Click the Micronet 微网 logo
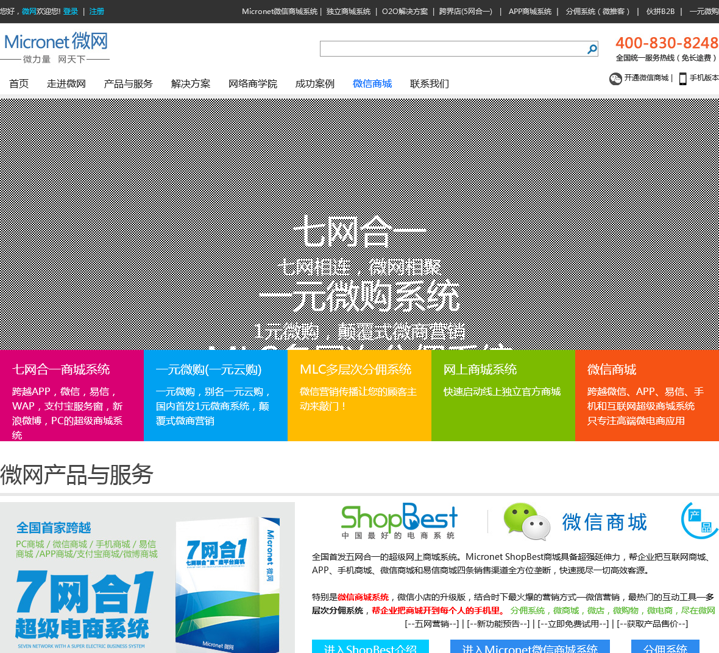719x653 pixels. pos(55,47)
